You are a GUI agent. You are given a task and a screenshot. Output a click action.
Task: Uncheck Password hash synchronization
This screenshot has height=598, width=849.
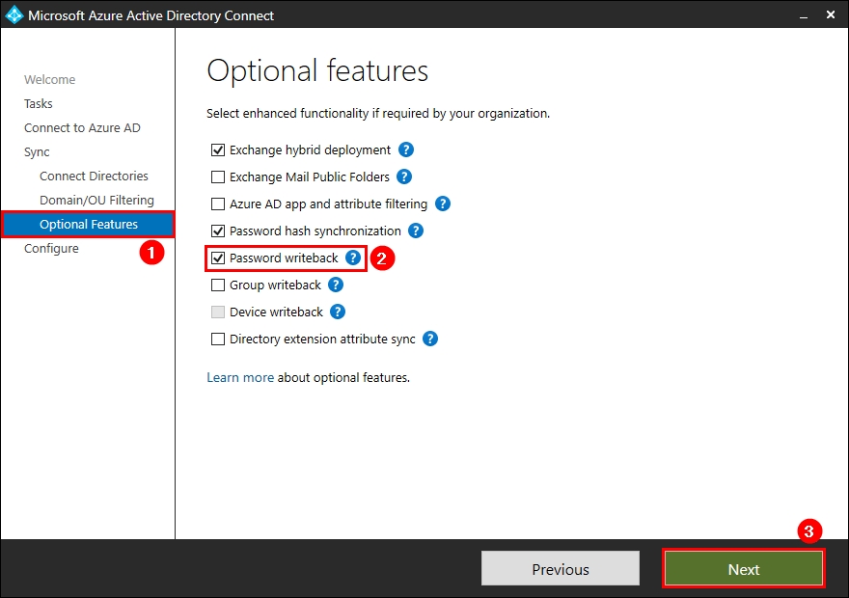[x=217, y=231]
